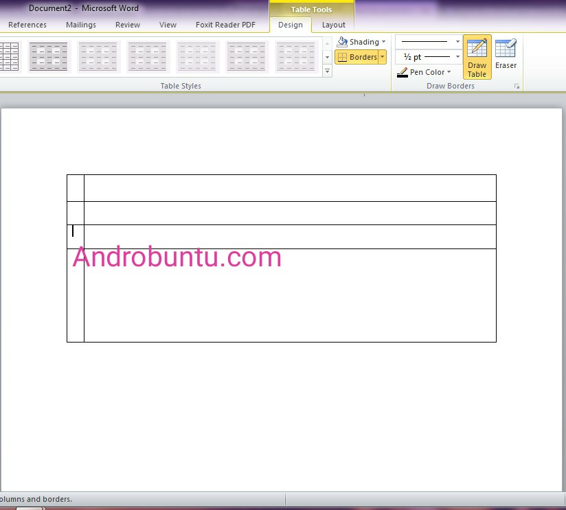Select the Eraser tool
This screenshot has width=566, height=510.
(x=506, y=54)
